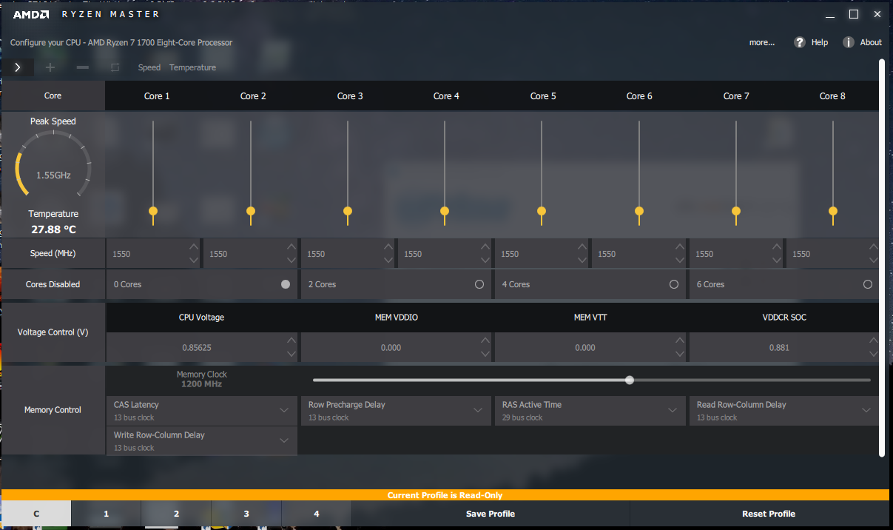
Task: Click the Core 7 column header
Action: point(736,96)
